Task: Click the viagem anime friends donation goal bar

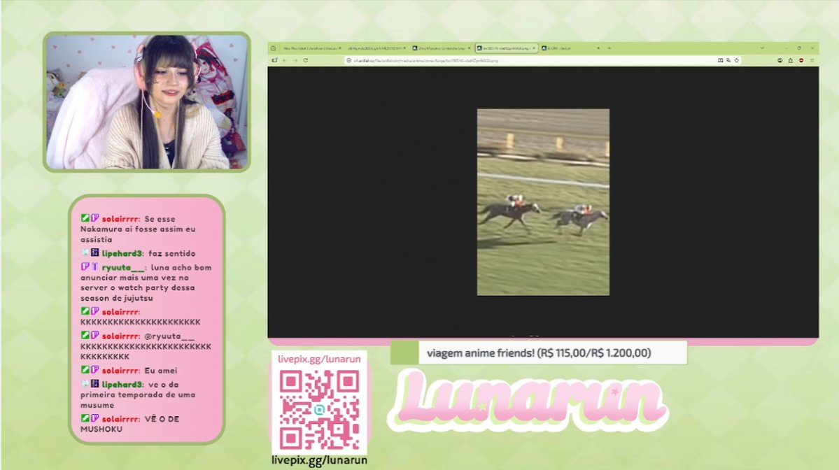Action: pyautogui.click(x=539, y=353)
